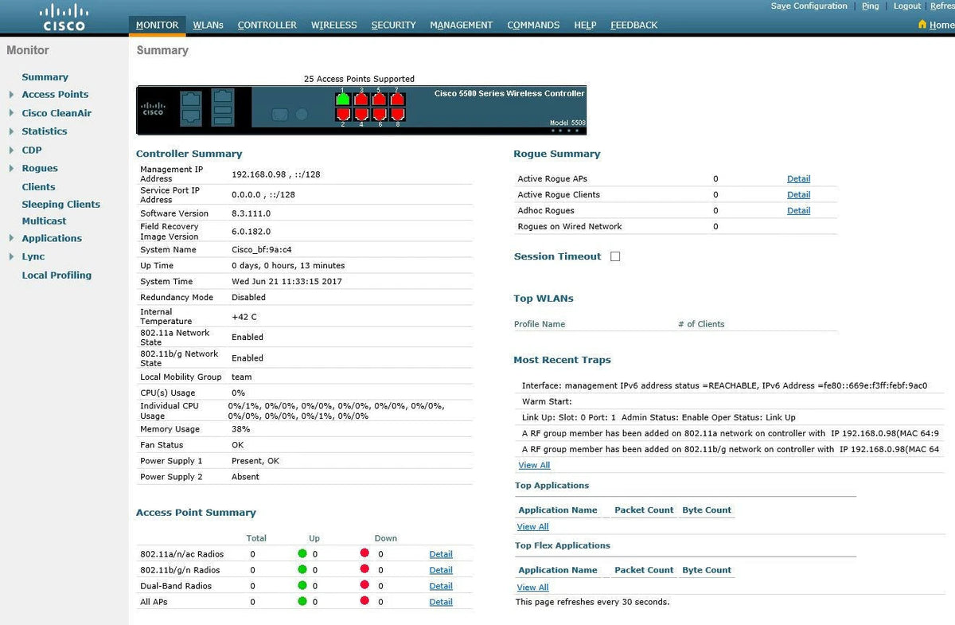Click View All under Most Recent Traps
This screenshot has width=955, height=625.
[x=534, y=465]
